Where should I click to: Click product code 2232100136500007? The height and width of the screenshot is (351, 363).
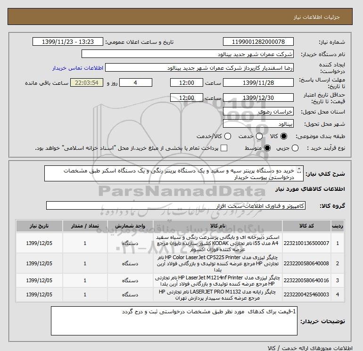(306, 243)
